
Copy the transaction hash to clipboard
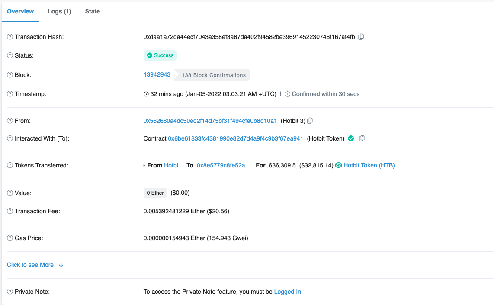[x=361, y=37]
